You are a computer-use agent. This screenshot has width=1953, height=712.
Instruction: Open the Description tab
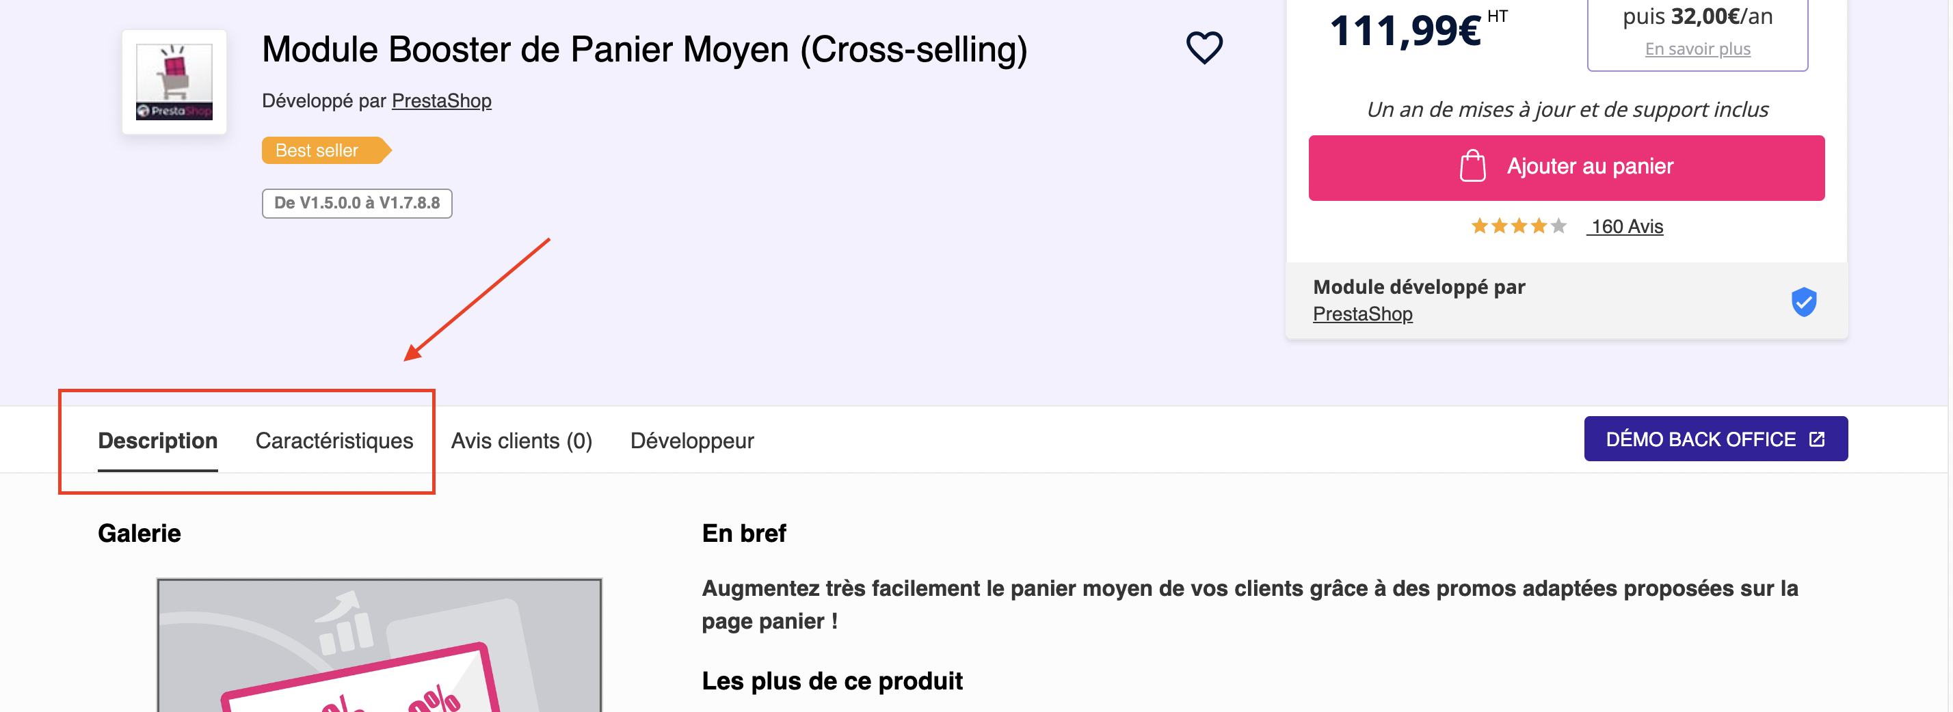[x=158, y=441]
